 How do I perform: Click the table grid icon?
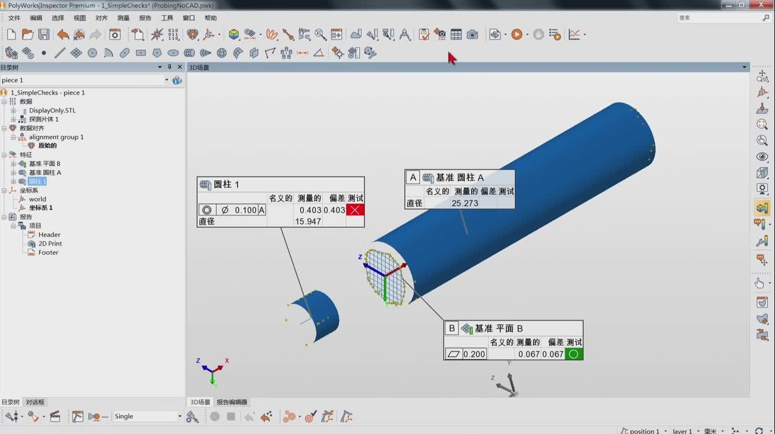click(x=456, y=35)
